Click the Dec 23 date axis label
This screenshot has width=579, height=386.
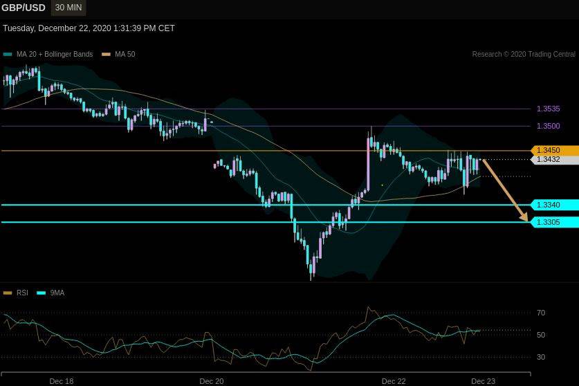click(x=484, y=381)
